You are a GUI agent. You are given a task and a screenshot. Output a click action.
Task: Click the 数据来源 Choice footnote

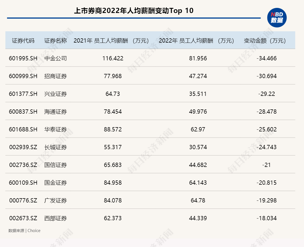(24, 231)
